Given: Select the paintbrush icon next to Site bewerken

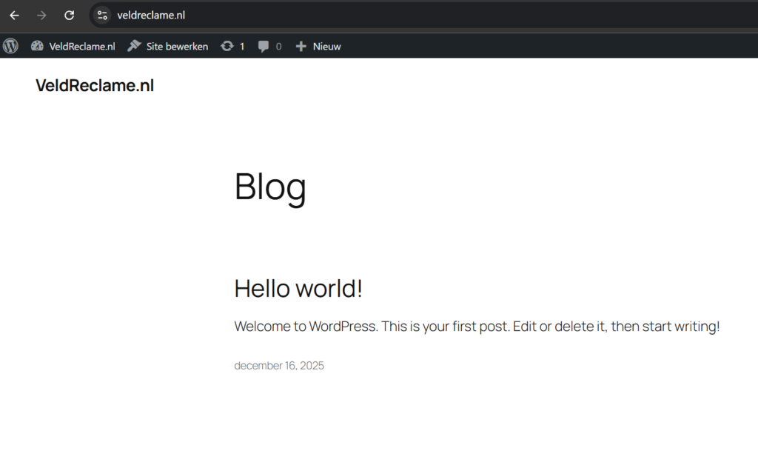Looking at the screenshot, I should coord(134,46).
